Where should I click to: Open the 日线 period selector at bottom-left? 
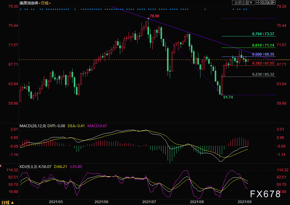pos(7,203)
